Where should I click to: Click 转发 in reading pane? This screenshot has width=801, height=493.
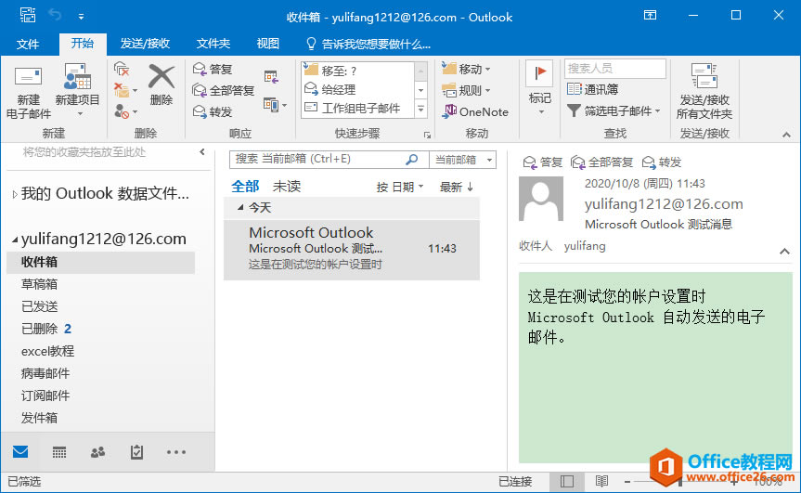[x=662, y=162]
